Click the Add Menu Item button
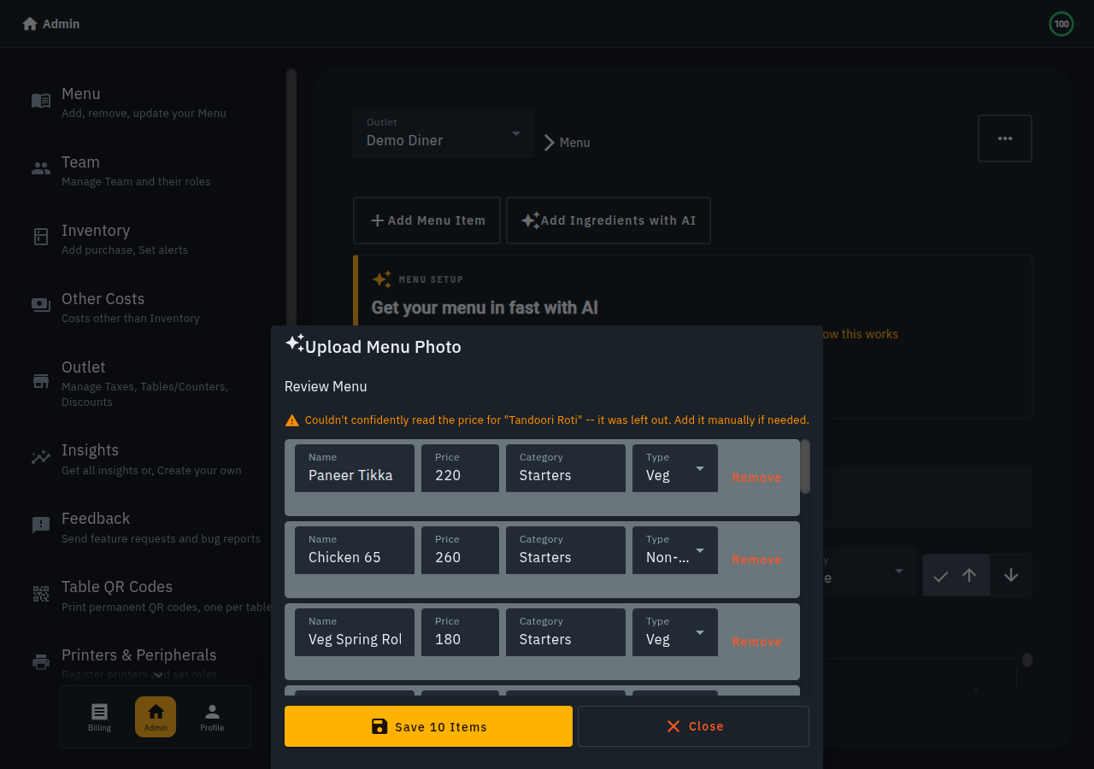Screen dimensions: 1094x769 (x=426, y=220)
